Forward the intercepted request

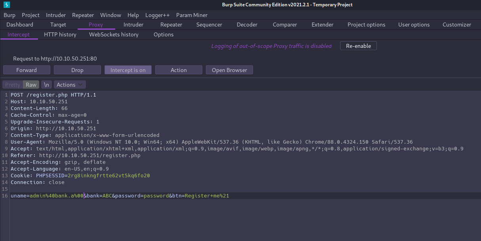point(27,70)
